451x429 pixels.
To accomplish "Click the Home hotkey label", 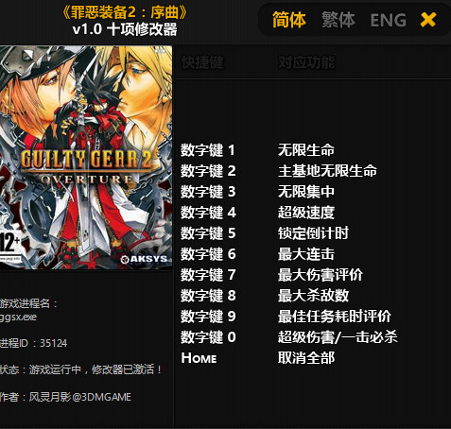I will [x=199, y=358].
